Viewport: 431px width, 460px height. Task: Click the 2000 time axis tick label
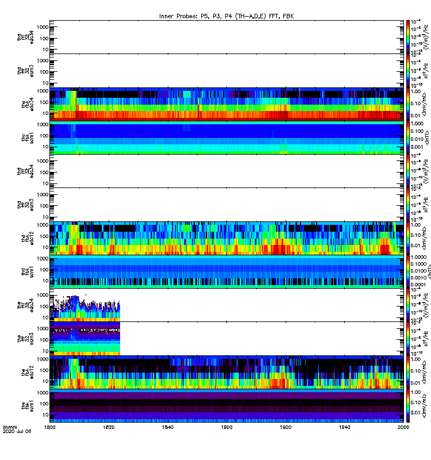(403, 427)
